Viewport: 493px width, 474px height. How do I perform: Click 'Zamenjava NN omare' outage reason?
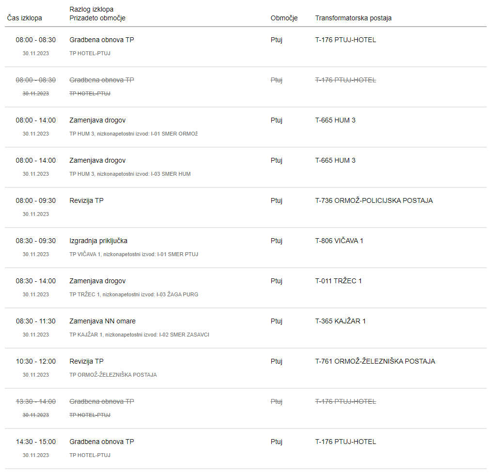pyautogui.click(x=103, y=321)
